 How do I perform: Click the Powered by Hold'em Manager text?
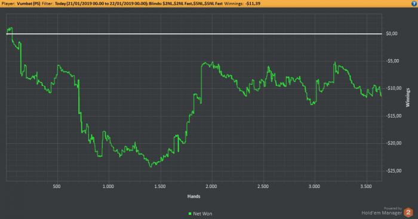[382, 211]
